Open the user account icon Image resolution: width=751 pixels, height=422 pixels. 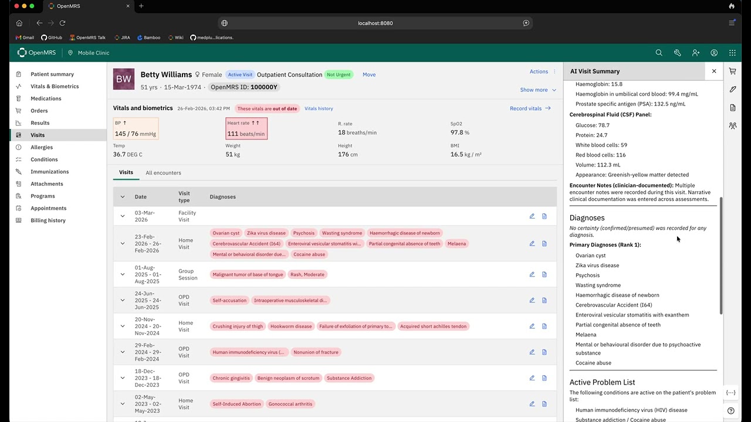(714, 53)
